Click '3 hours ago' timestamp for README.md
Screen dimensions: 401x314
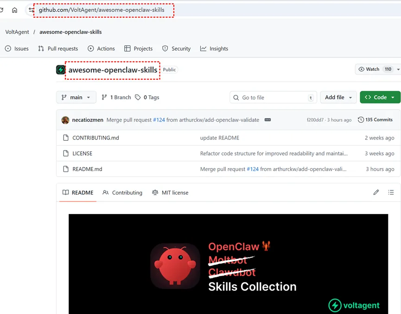(x=380, y=169)
